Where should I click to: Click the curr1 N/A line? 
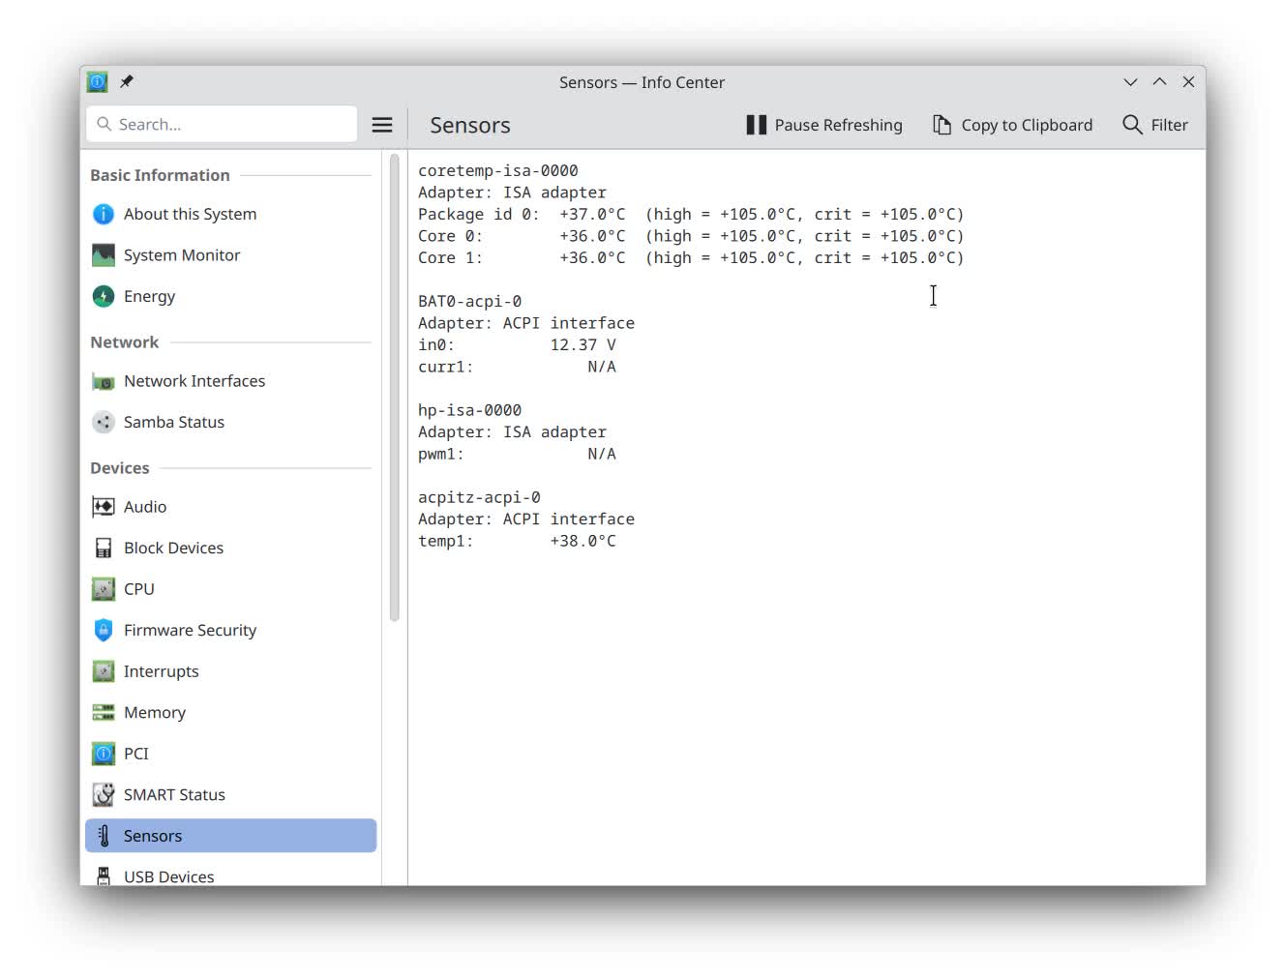click(x=517, y=367)
